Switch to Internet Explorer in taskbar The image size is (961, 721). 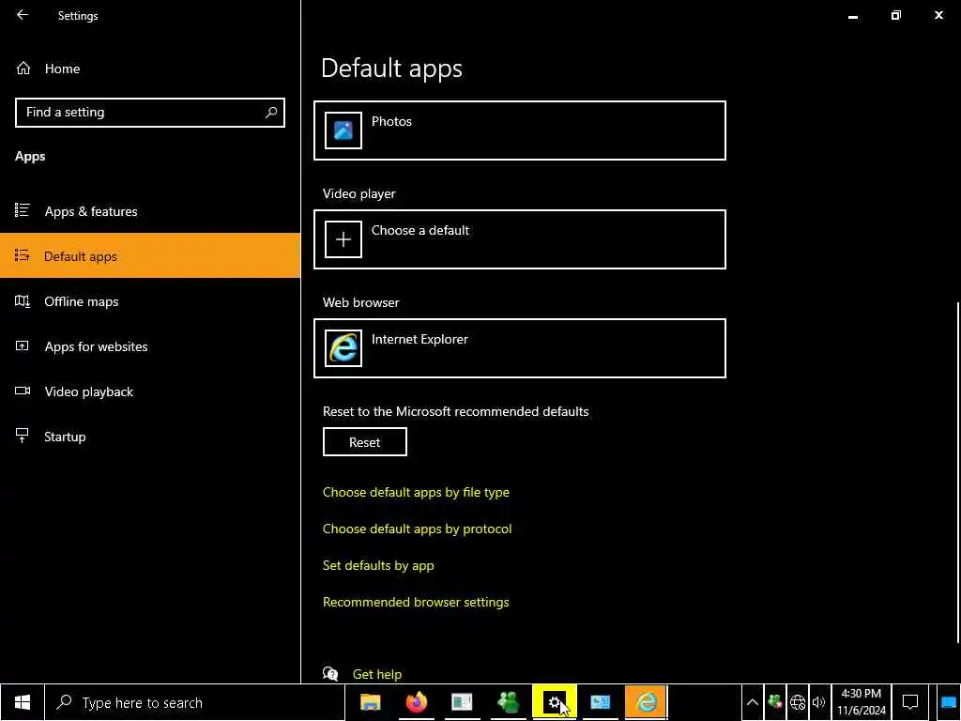646,702
